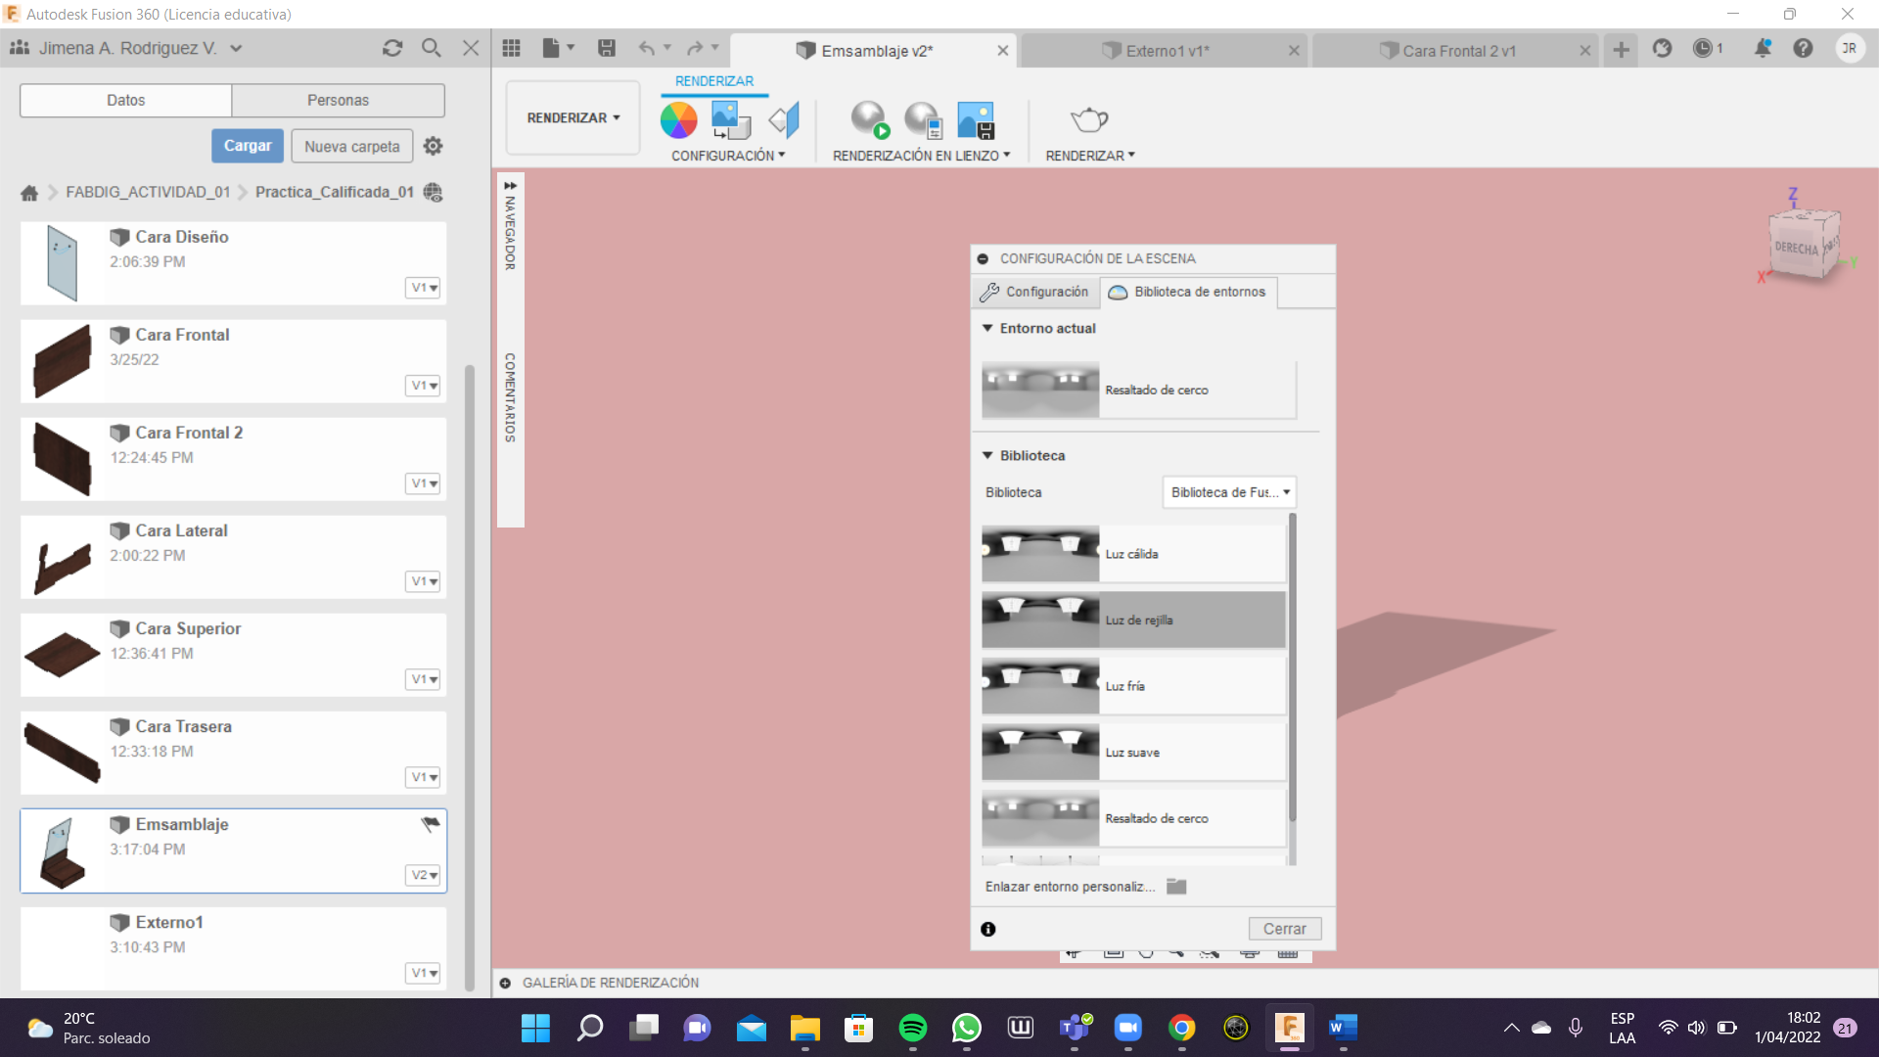Collapse the Entorno actual section
1879x1057 pixels.
click(x=987, y=329)
